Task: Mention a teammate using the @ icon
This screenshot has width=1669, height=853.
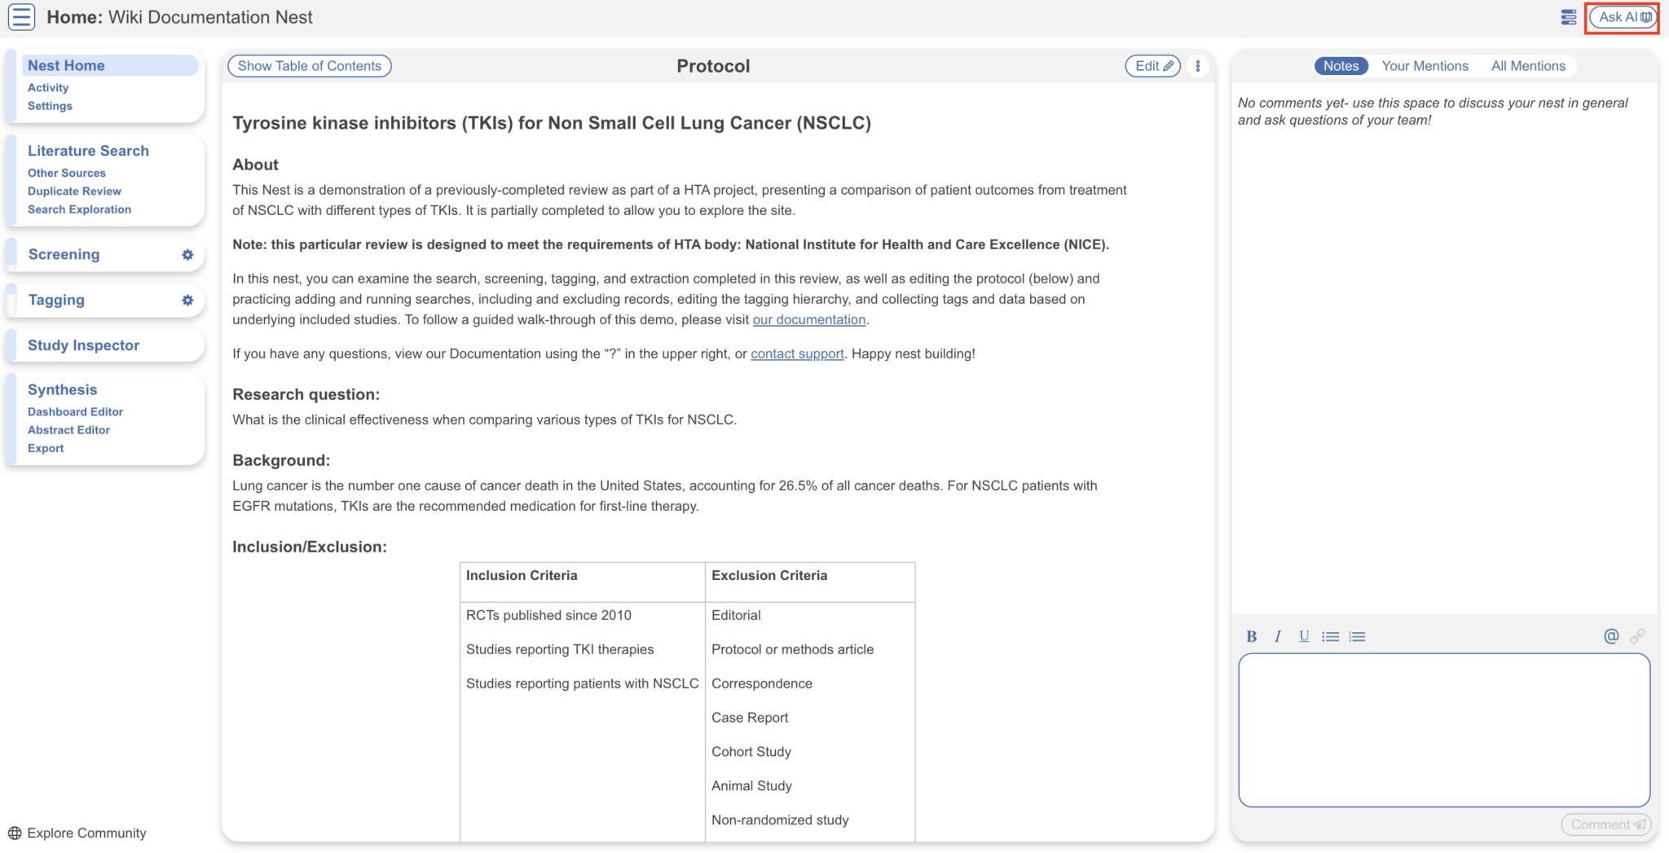Action: point(1610,636)
